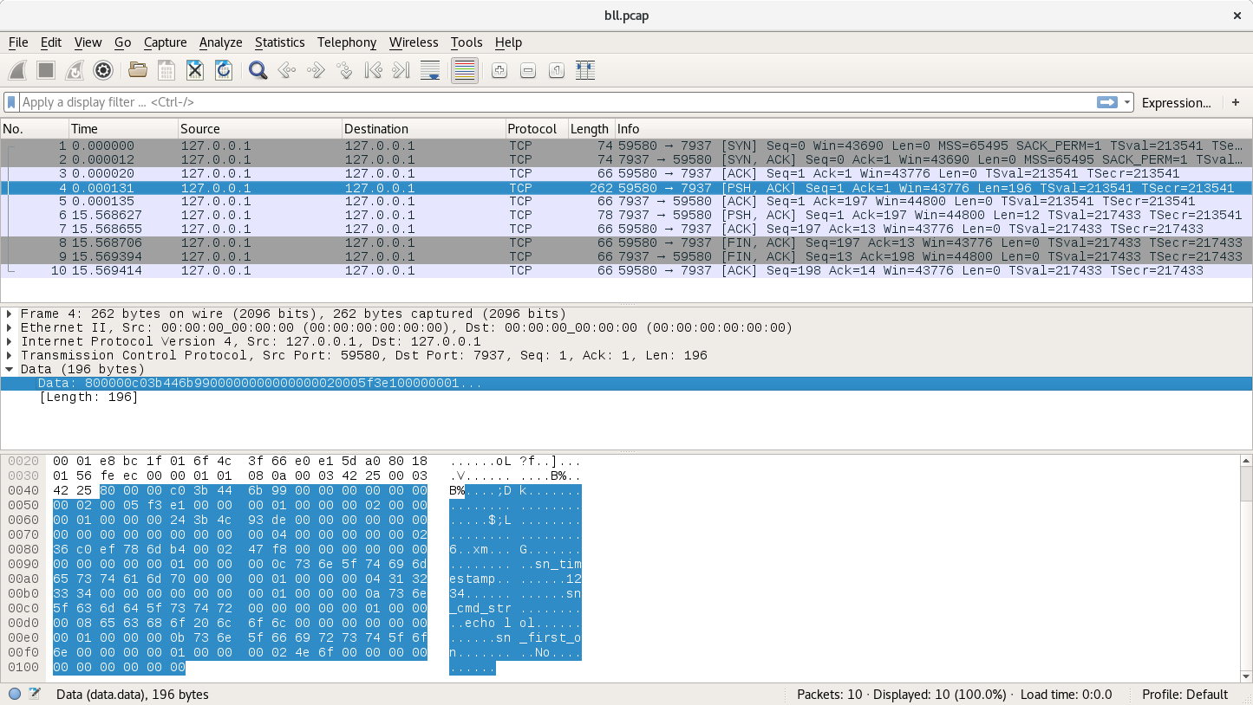This screenshot has height=705, width=1253.
Task: Click the Find packet magnifier icon
Action: click(x=258, y=71)
